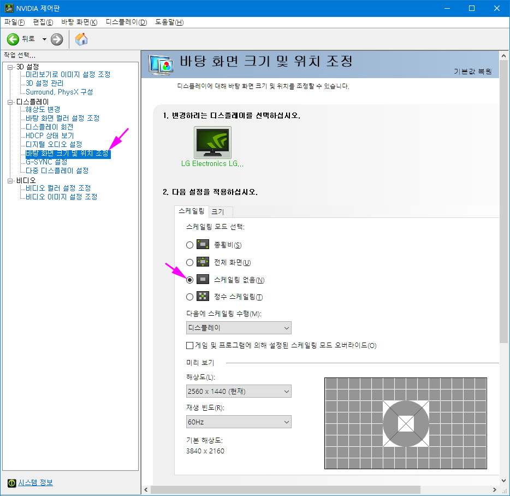Open the 다음에 스케일링 수행 dropdown
This screenshot has height=496, width=510.
[x=239, y=328]
